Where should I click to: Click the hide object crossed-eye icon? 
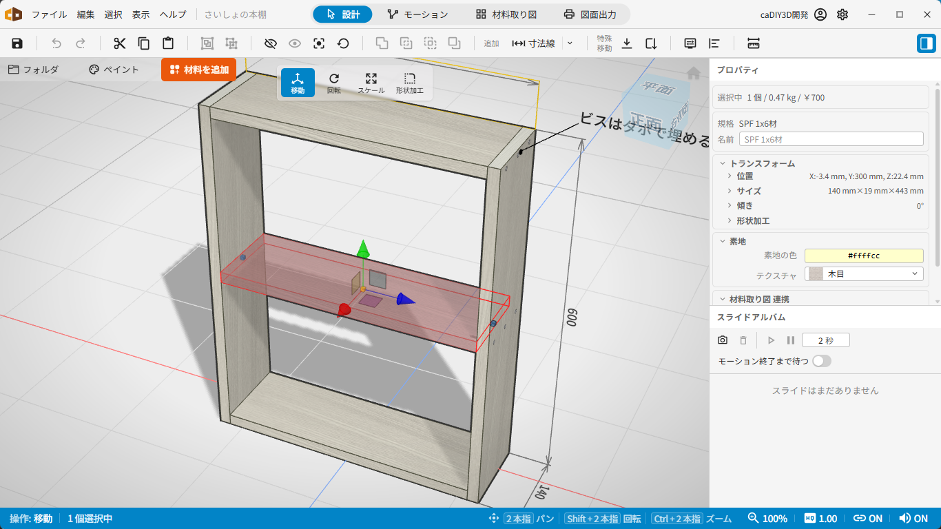[x=271, y=43]
